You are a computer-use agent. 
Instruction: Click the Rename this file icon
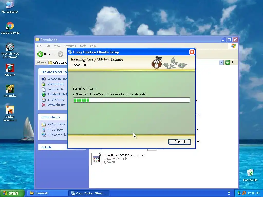[x=44, y=79]
